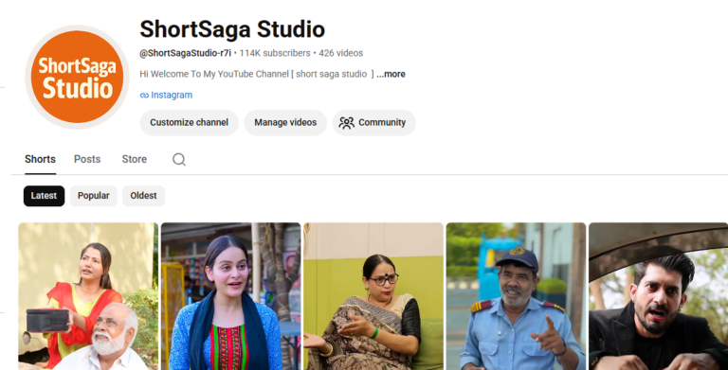Open the Store tab
728x370 pixels.
135,160
